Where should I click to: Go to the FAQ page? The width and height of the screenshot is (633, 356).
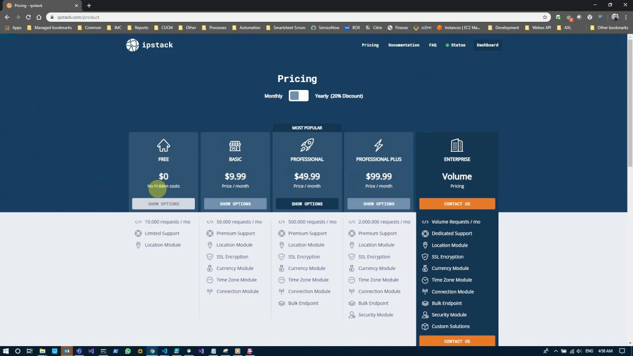(433, 45)
